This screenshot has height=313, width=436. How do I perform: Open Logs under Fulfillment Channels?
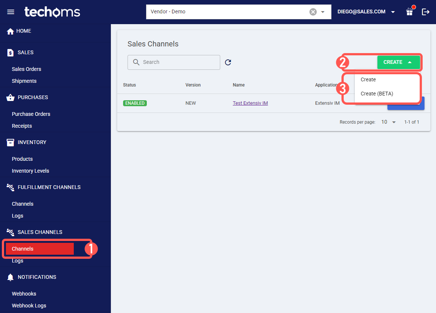(x=17, y=216)
